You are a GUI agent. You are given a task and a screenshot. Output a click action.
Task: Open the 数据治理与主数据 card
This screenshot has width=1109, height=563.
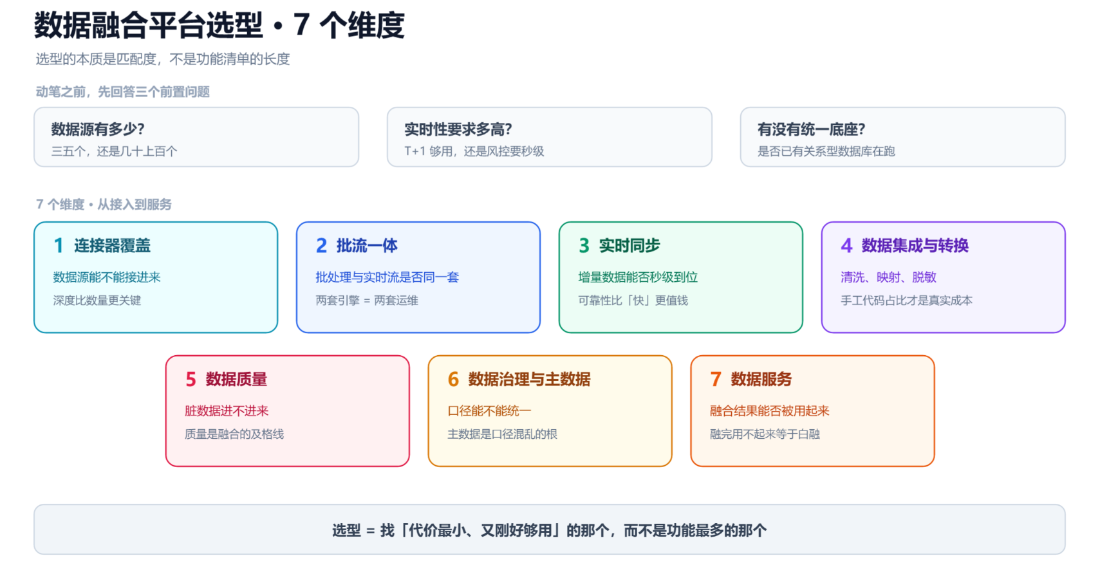click(550, 411)
